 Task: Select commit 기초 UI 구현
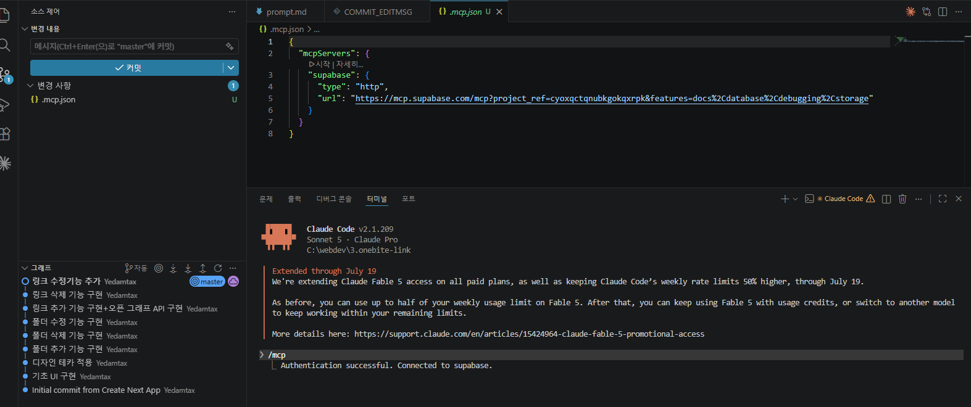[54, 376]
